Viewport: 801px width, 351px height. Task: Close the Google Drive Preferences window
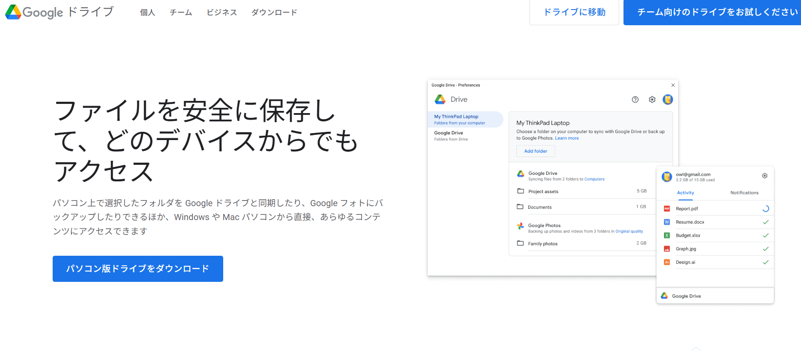673,85
